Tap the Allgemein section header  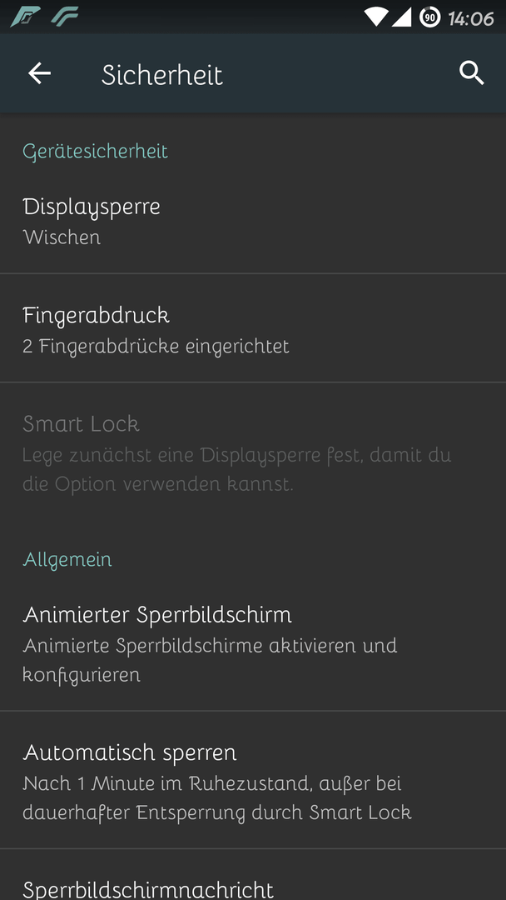67,559
